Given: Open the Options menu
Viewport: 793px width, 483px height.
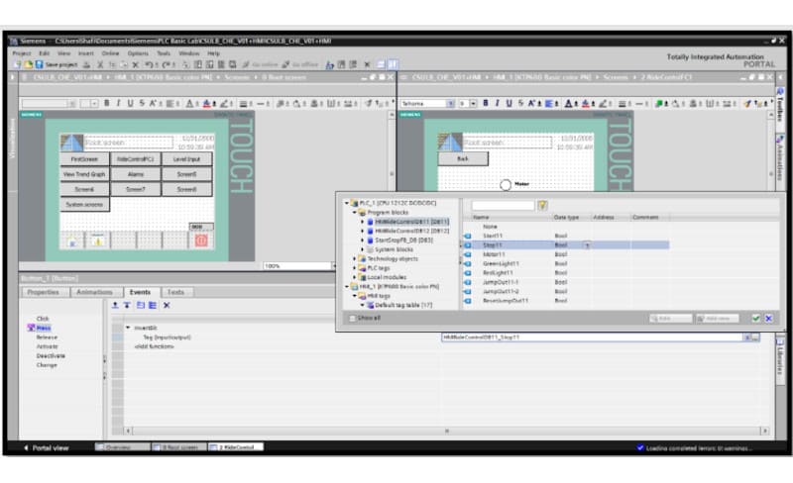Looking at the screenshot, I should point(138,53).
